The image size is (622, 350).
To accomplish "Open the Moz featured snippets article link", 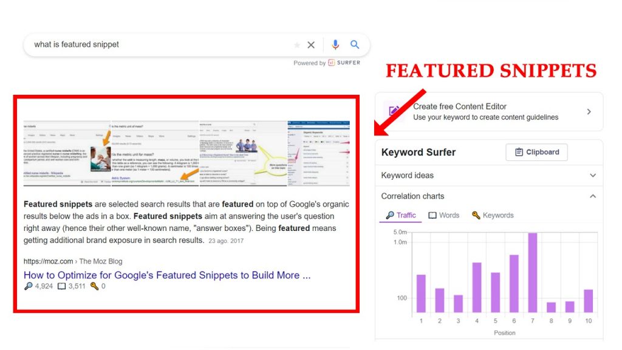I will tap(167, 275).
